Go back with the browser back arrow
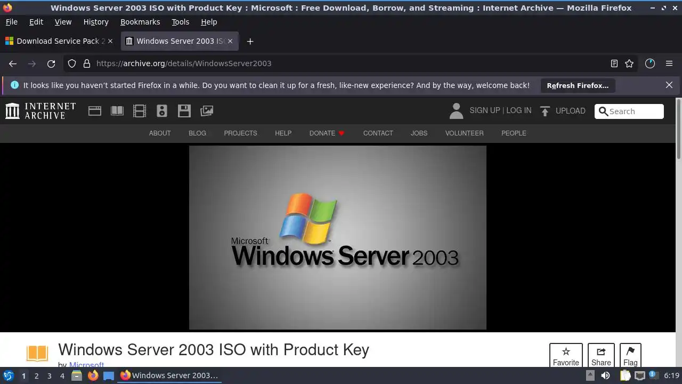The width and height of the screenshot is (682, 384). point(13,63)
